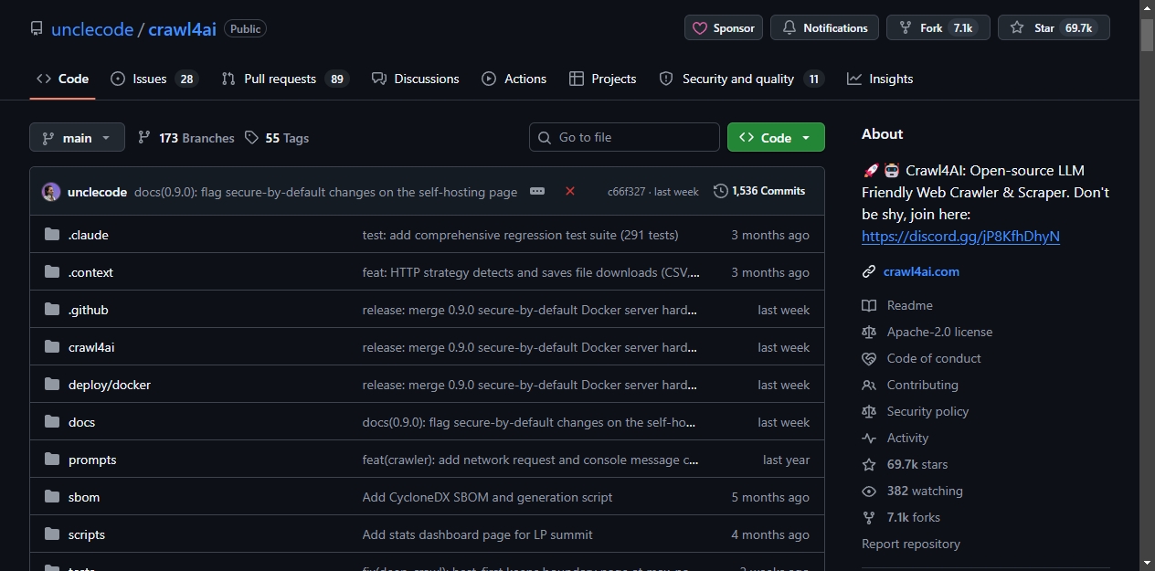
Task: Open the unclecode owner link in header
Action: coord(92,28)
